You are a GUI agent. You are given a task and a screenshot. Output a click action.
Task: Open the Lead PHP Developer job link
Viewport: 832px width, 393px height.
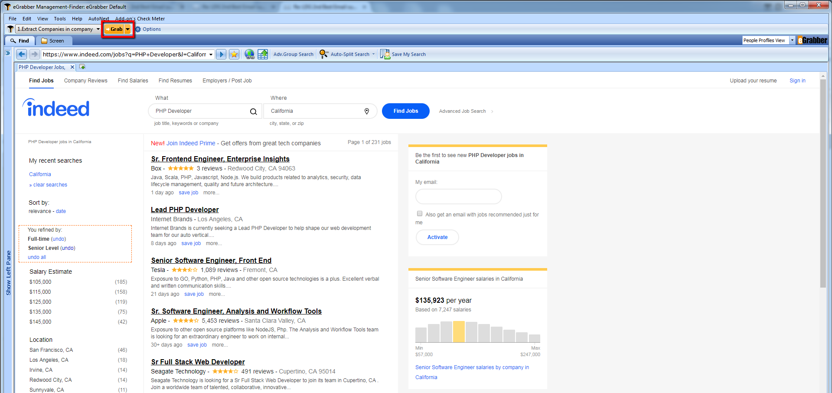point(185,210)
